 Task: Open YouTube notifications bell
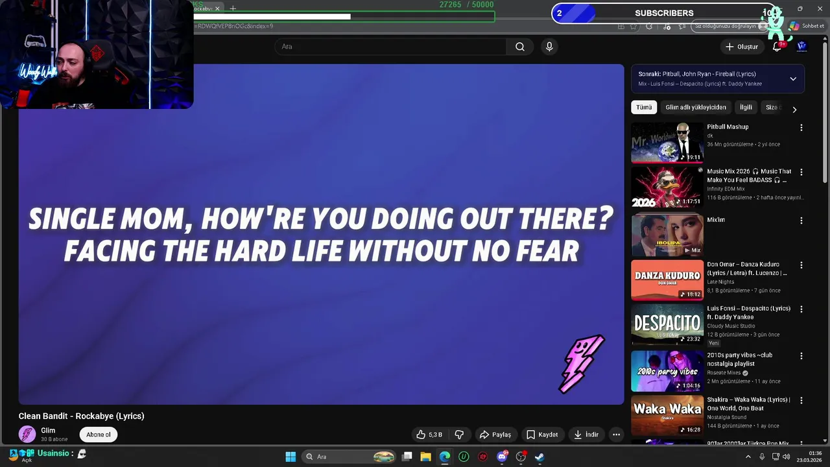pos(777,47)
